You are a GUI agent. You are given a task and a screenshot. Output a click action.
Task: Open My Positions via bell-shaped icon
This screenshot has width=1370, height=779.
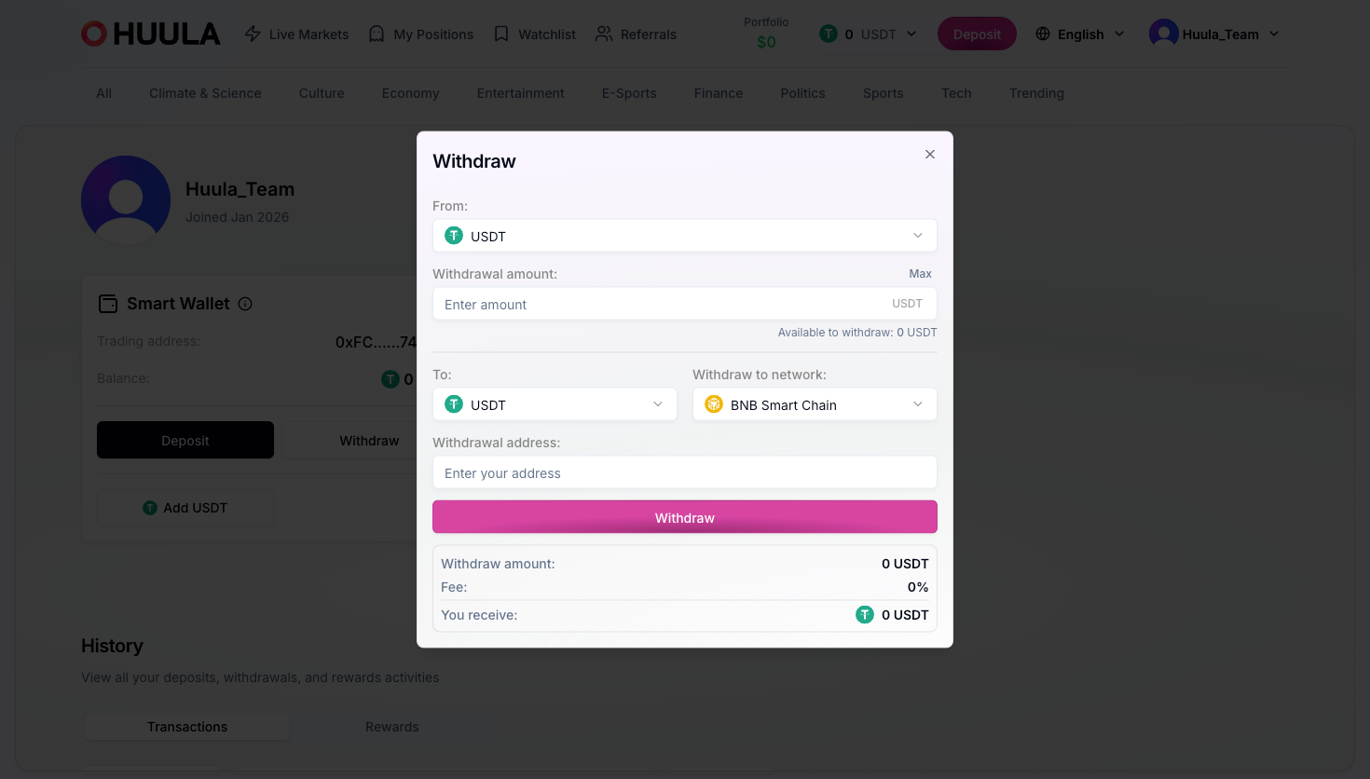click(376, 34)
